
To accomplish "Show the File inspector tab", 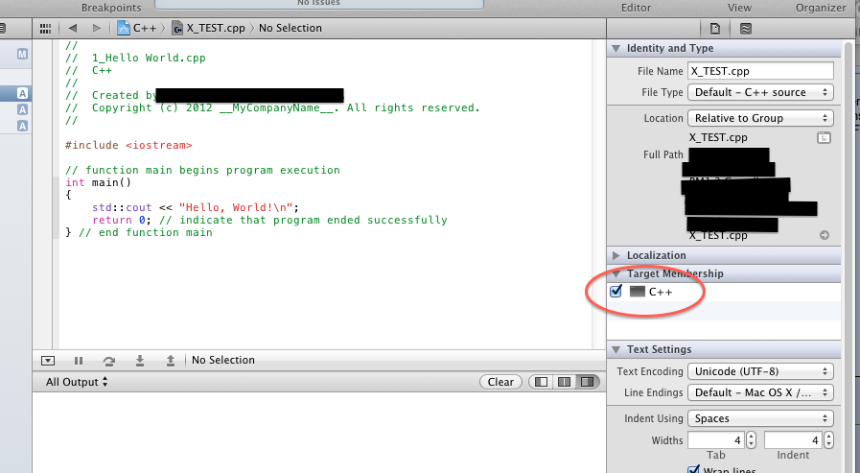I will (715, 28).
